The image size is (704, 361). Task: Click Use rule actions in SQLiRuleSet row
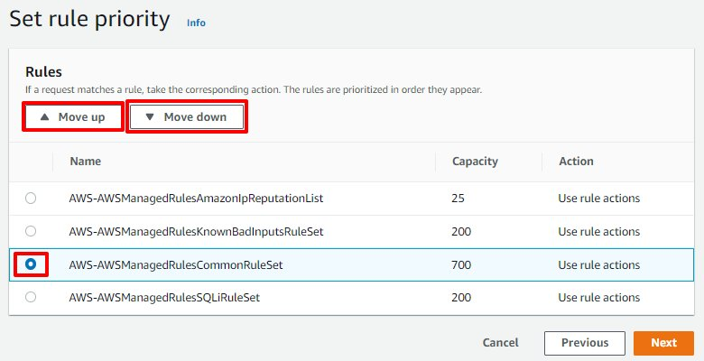(x=598, y=297)
